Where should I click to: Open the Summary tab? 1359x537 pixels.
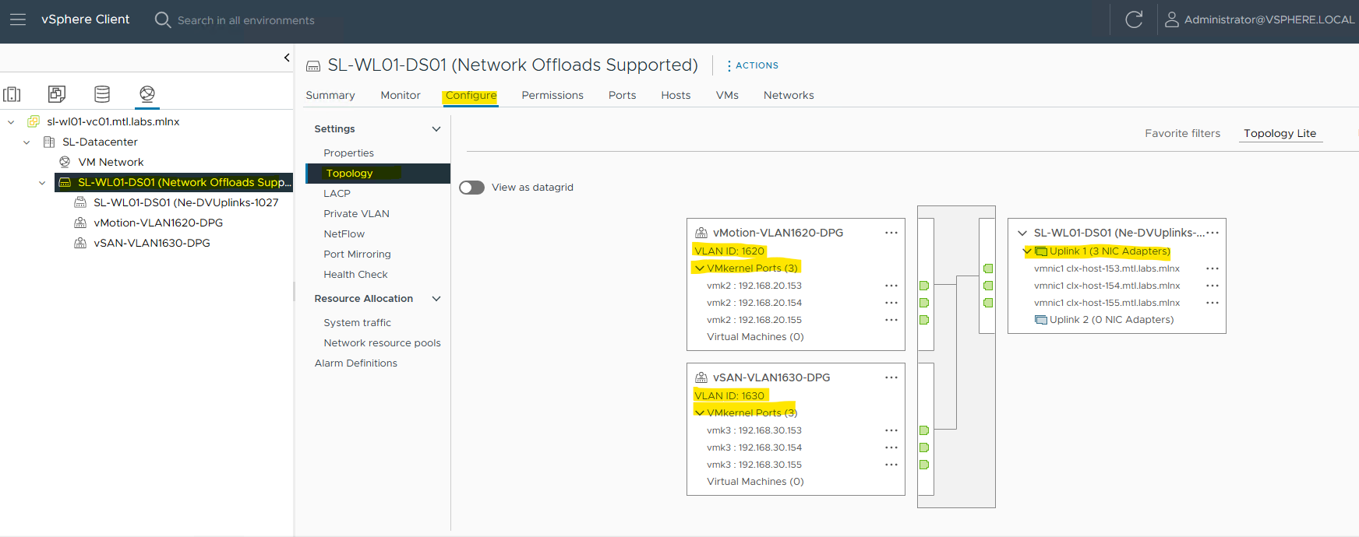330,95
